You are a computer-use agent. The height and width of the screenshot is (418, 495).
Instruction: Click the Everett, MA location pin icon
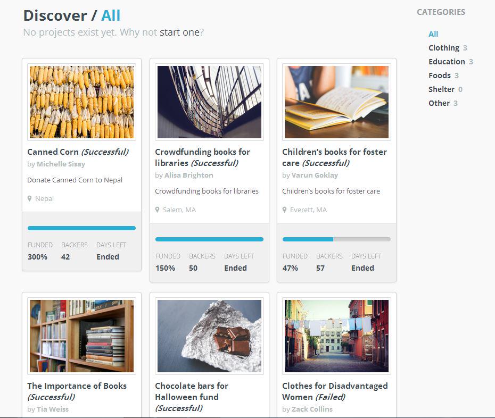[x=284, y=210]
